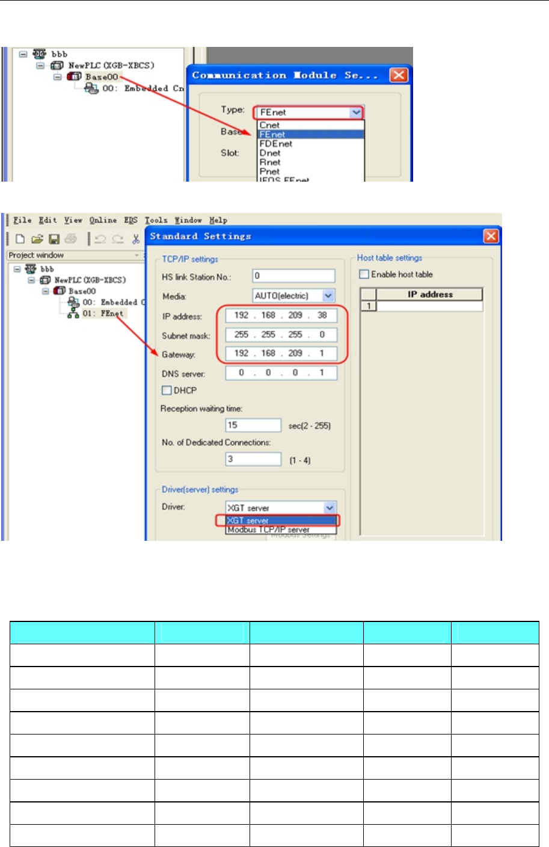This screenshot has width=549, height=847.
Task: Collapse the bbb node in Project window tree
Action: [x=17, y=269]
